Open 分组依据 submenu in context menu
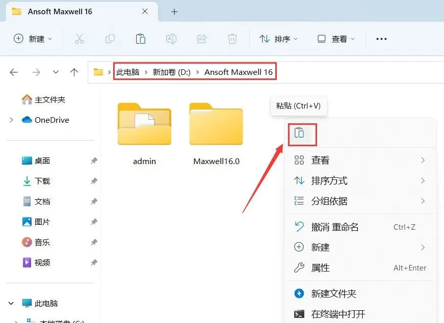Image resolution: width=444 pixels, height=323 pixels. tap(360, 201)
